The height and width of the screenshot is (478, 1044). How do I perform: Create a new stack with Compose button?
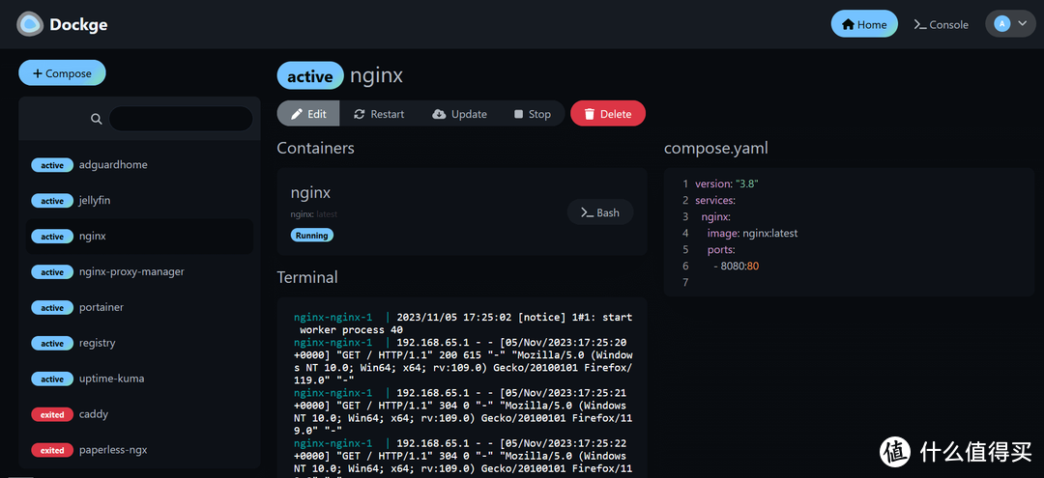click(x=62, y=73)
